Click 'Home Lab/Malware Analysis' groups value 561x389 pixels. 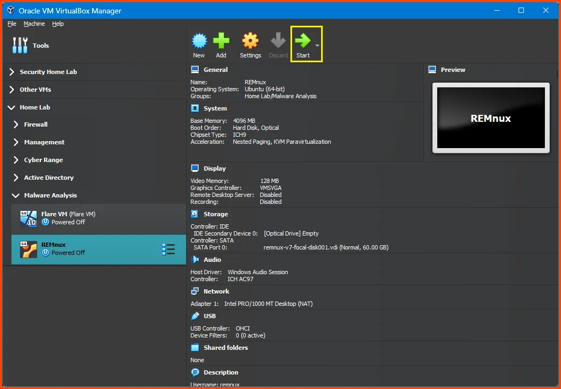point(281,96)
